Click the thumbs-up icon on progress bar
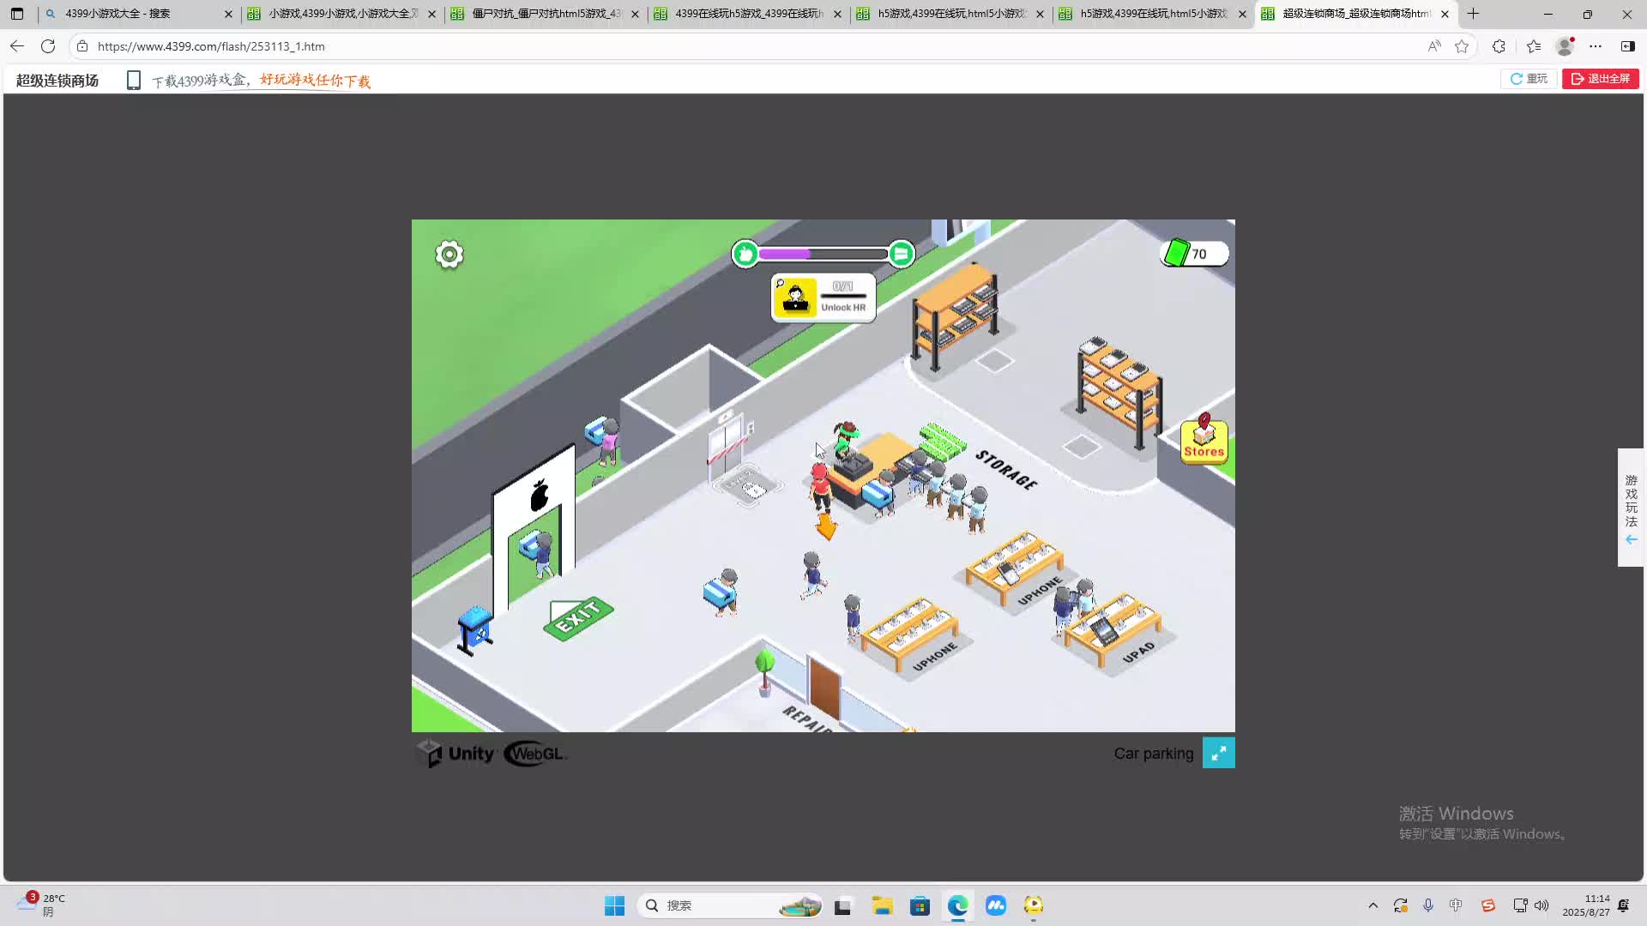Viewport: 1647px width, 926px height. 745,254
